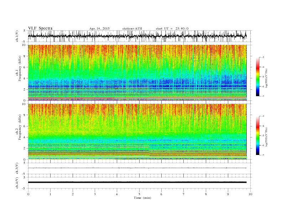The image size is (282, 218).
Task: Click the date 'Apr. 14, 2015'
Action: pos(99,28)
